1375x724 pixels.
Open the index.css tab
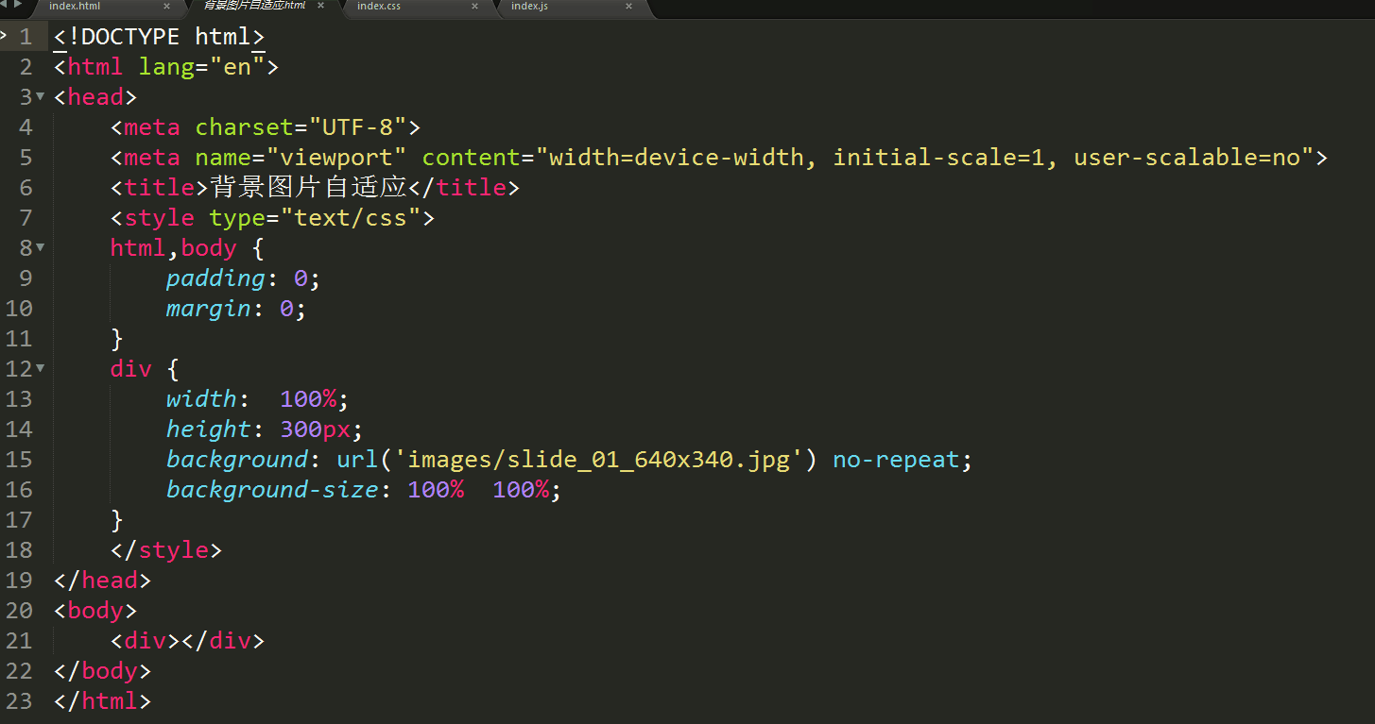379,7
